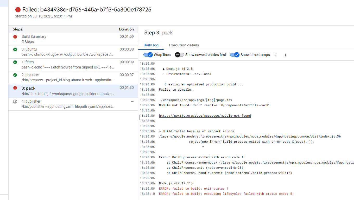Click red error icon for pack step
This screenshot has width=354, height=200.
tap(15, 88)
